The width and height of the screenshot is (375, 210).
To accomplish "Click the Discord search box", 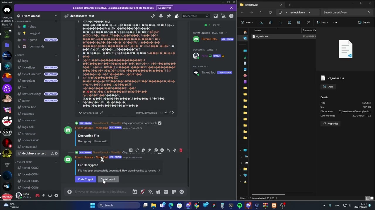I will (x=195, y=16).
